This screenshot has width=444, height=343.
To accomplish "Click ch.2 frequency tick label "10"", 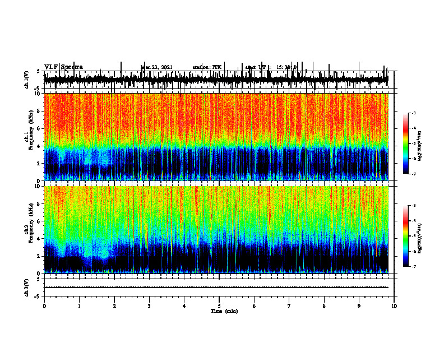I will [38, 186].
